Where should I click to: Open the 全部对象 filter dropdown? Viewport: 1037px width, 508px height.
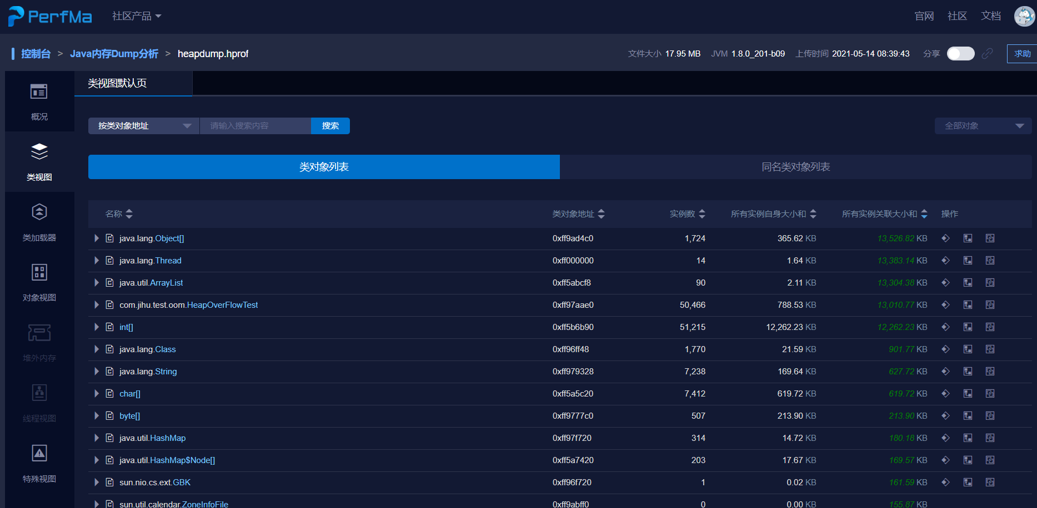click(x=983, y=126)
